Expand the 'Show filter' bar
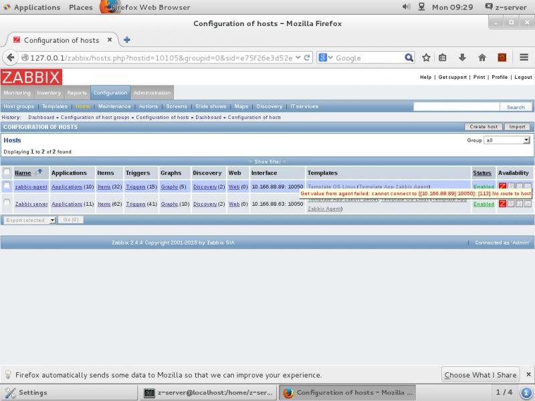535x401 pixels. pyautogui.click(x=267, y=161)
